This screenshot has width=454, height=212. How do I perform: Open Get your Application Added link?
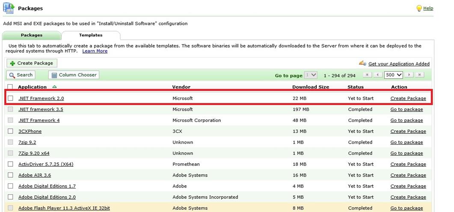399,64
